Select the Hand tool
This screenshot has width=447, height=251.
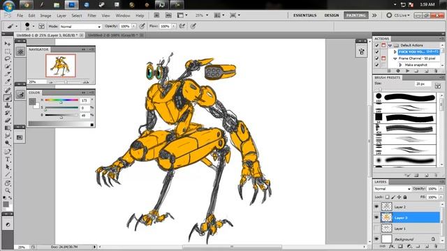8,183
